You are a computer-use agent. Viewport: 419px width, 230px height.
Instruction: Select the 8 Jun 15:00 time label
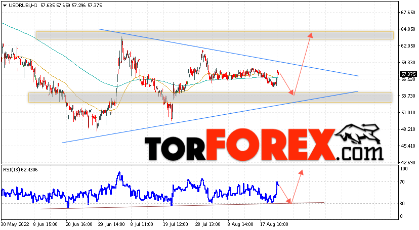[46, 224]
